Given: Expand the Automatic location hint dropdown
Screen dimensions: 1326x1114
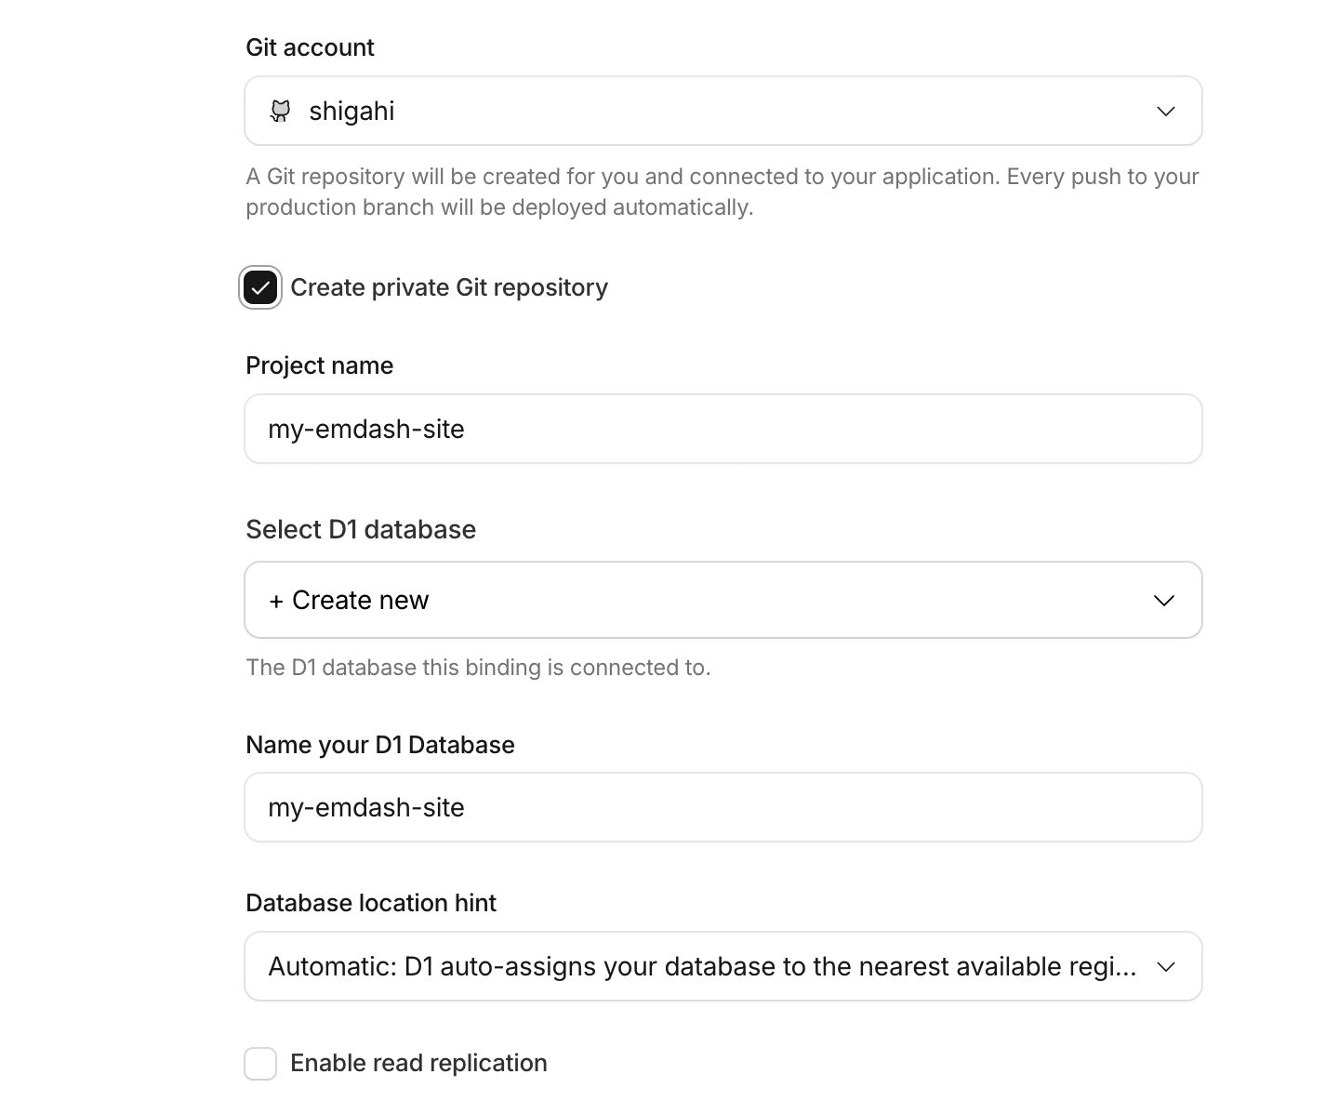Looking at the screenshot, I should [x=702, y=967].
